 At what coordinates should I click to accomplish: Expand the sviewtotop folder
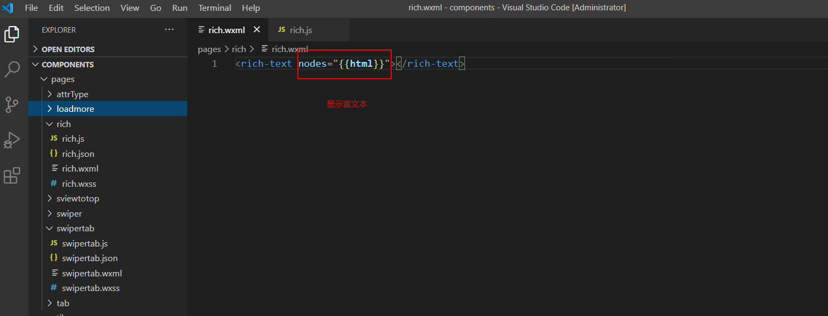107,198
